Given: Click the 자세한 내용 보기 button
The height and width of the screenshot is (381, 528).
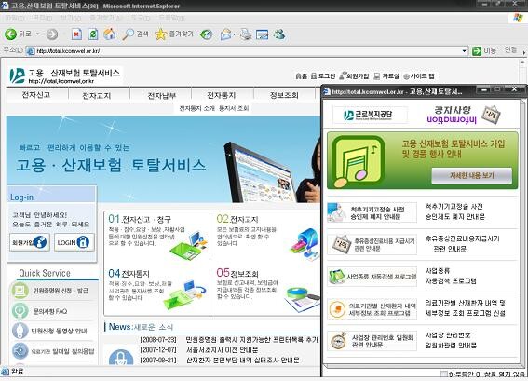Looking at the screenshot, I should pos(472,175).
